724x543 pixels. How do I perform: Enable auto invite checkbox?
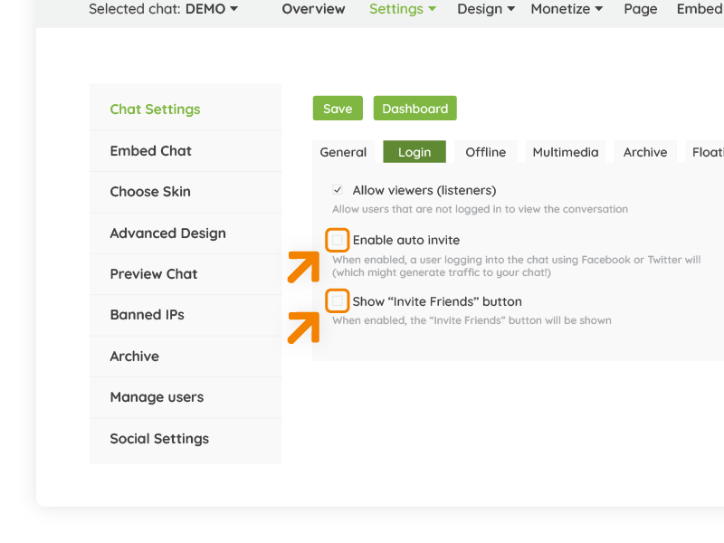[337, 240]
